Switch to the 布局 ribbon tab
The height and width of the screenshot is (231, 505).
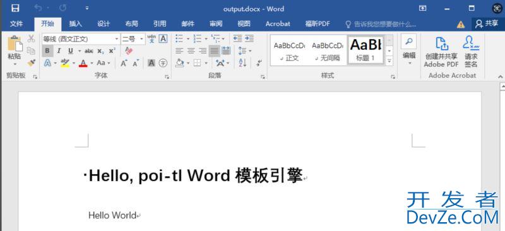point(131,24)
